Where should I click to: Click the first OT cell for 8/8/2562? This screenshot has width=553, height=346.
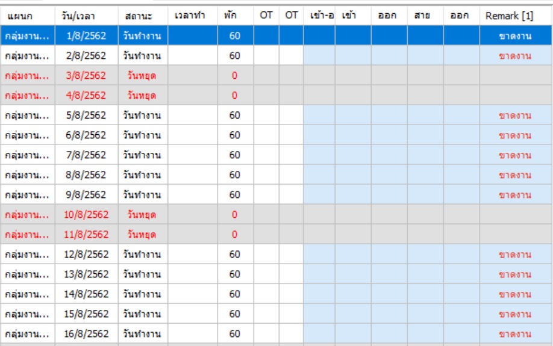tap(266, 175)
